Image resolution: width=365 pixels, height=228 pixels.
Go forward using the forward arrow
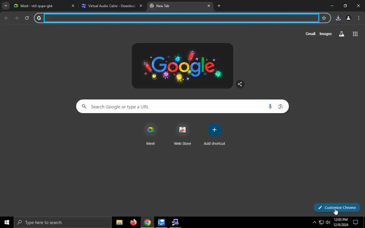point(17,18)
